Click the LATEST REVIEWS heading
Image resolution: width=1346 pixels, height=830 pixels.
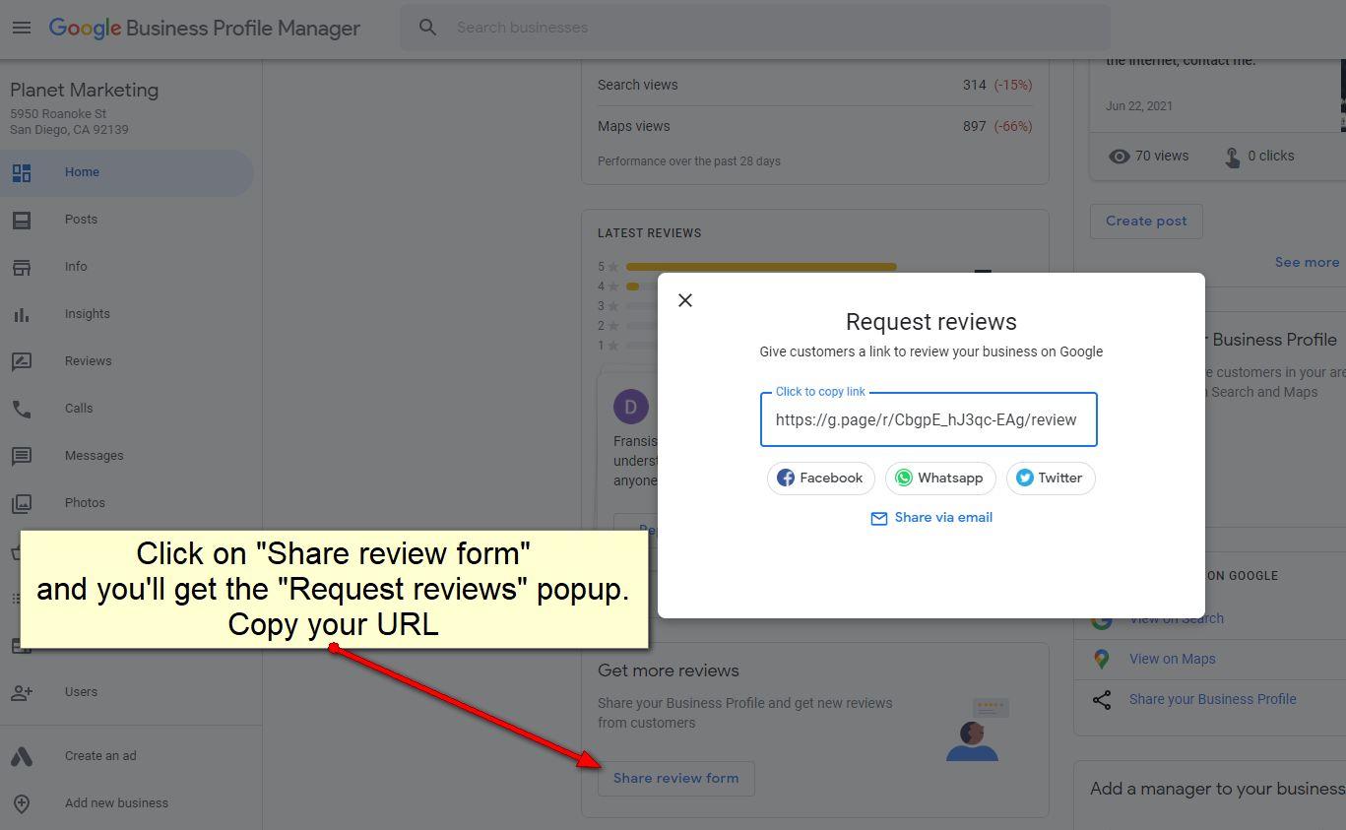pos(649,234)
